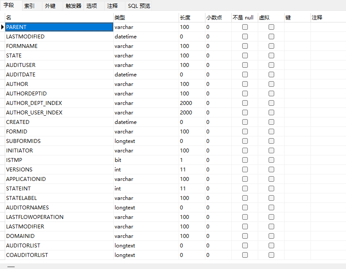Select the 选项 tab
346x269 pixels.
pyautogui.click(x=92, y=6)
